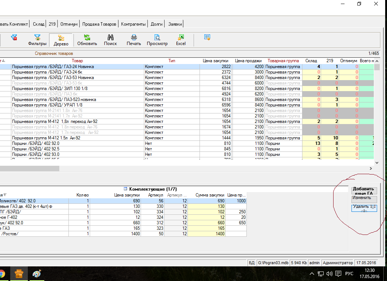
Task: Open Просмотр print preview
Action: 157,40
